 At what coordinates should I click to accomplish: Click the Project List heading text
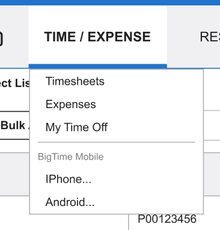click(14, 83)
